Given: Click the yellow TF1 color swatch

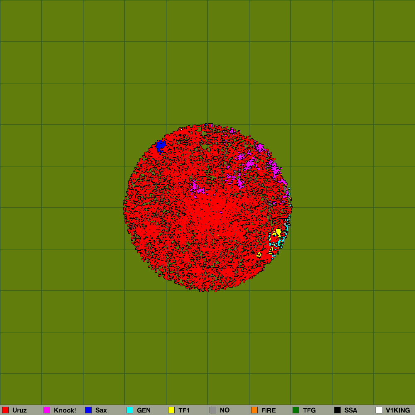Looking at the screenshot, I should 171,410.
